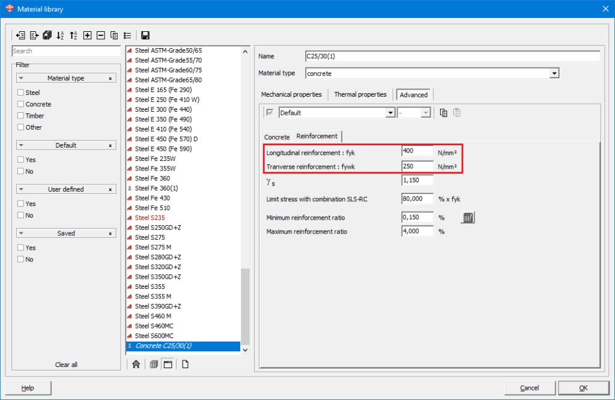Click the window icon below the material list

pyautogui.click(x=168, y=365)
